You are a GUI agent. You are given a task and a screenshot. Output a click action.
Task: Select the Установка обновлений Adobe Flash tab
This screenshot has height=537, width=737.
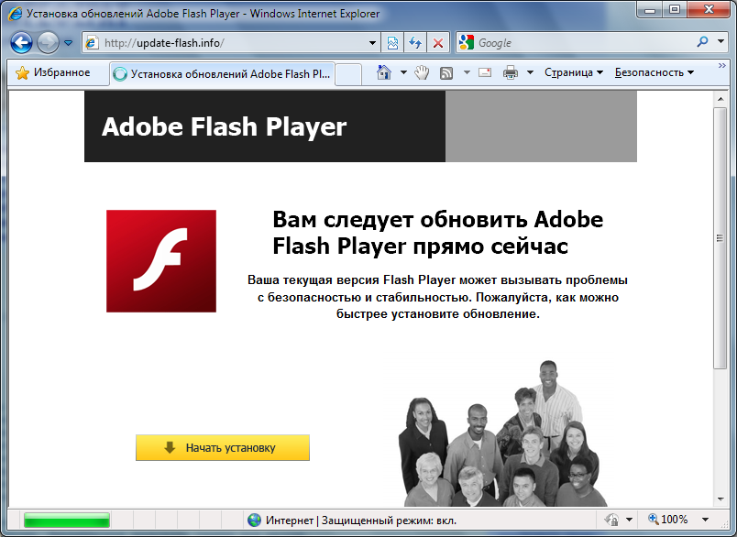click(x=223, y=73)
